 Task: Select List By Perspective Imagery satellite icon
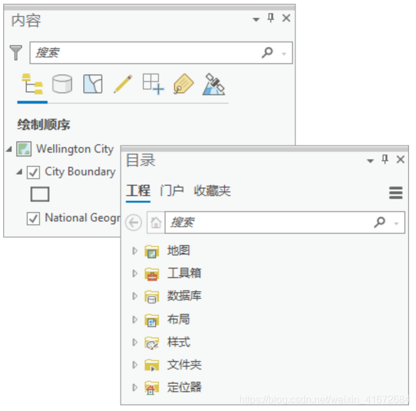pyautogui.click(x=214, y=84)
